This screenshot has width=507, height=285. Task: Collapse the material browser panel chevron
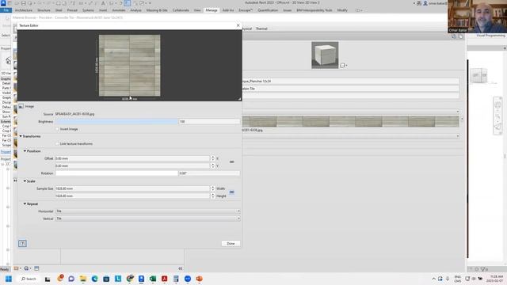click(180, 268)
